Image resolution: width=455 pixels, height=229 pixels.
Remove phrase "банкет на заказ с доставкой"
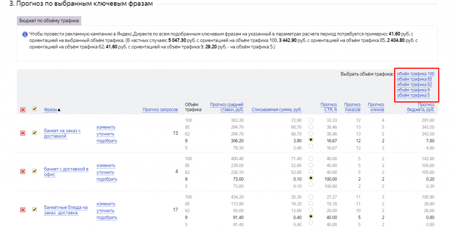[23, 133]
